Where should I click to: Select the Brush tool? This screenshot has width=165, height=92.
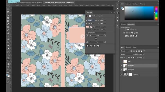pyautogui.click(x=8, y=30)
